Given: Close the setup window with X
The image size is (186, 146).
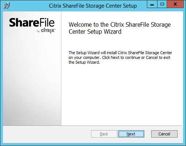Looking at the screenshot, I should (x=175, y=4).
